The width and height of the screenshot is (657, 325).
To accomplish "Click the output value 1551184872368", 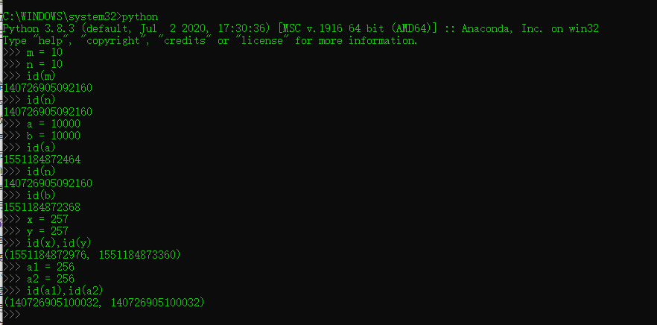I will click(42, 207).
